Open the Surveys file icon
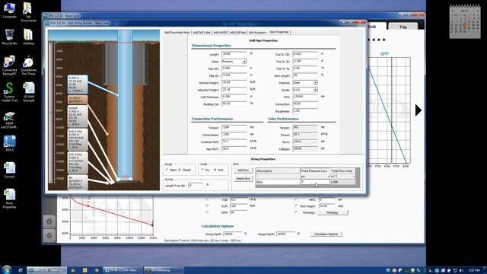This screenshot has width=487, height=274. 9,170
